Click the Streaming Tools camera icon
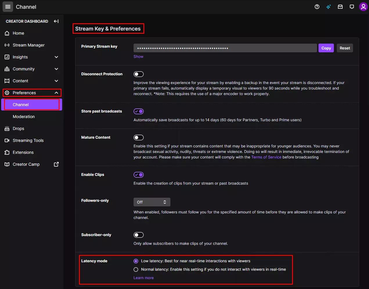Viewport: 369px width, 289px height. click(7, 140)
